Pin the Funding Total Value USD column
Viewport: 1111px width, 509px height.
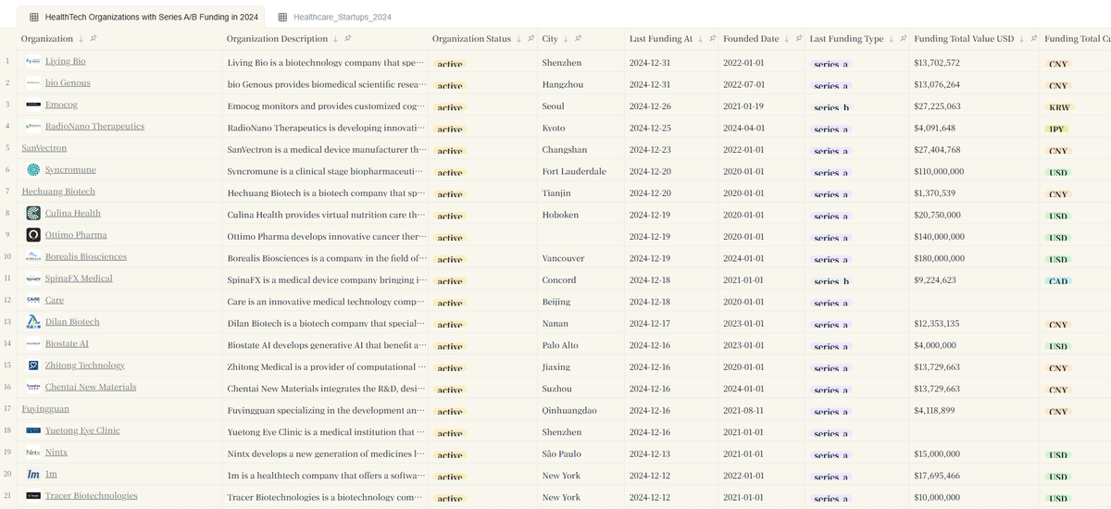[1035, 39]
